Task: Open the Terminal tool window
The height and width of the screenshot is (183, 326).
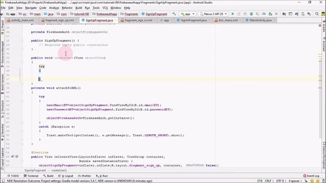Action: [x=31, y=176]
